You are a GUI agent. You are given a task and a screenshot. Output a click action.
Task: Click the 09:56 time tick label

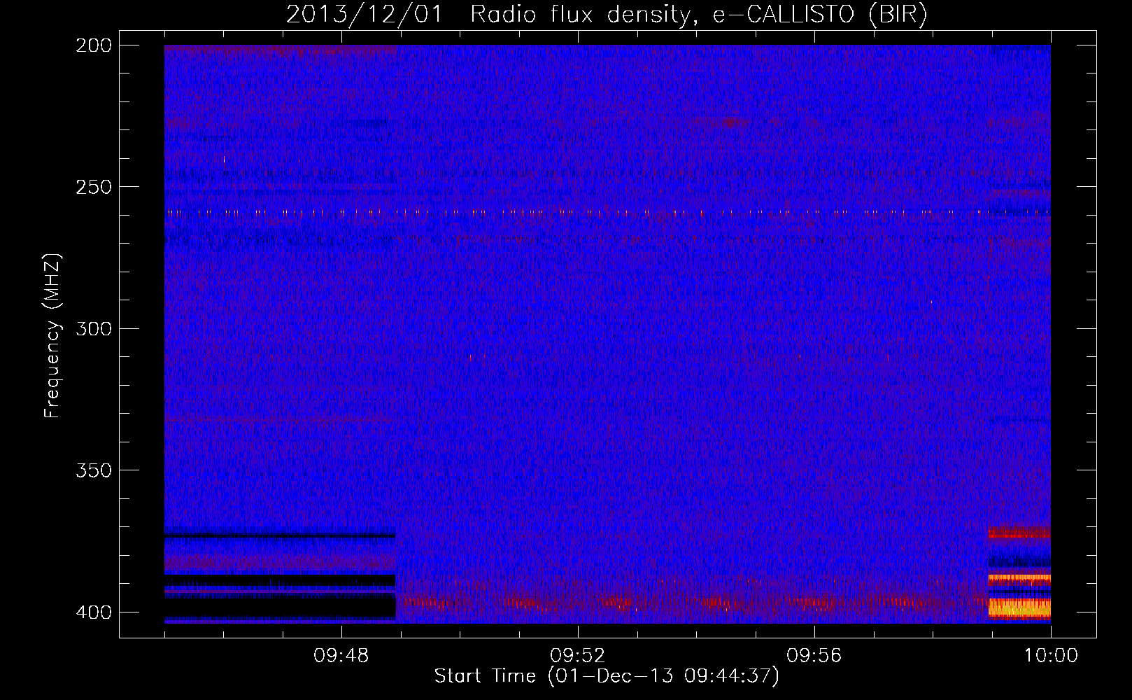pos(814,656)
